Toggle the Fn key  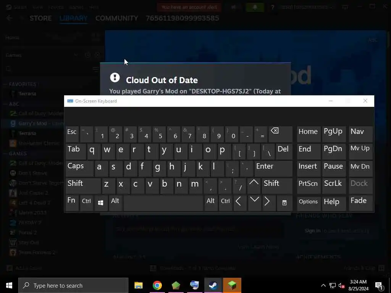[72, 203]
